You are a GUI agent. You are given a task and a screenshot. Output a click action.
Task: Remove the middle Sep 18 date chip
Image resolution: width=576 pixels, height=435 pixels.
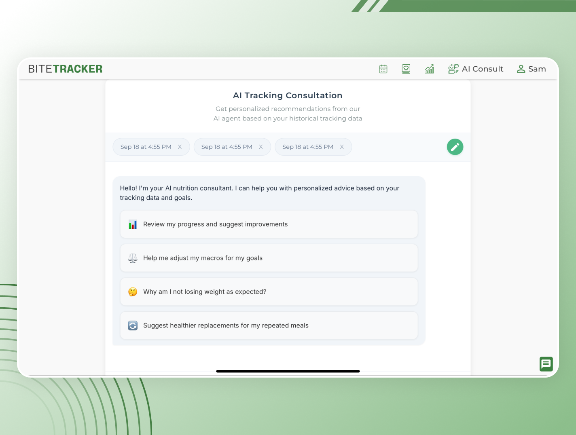pos(261,147)
